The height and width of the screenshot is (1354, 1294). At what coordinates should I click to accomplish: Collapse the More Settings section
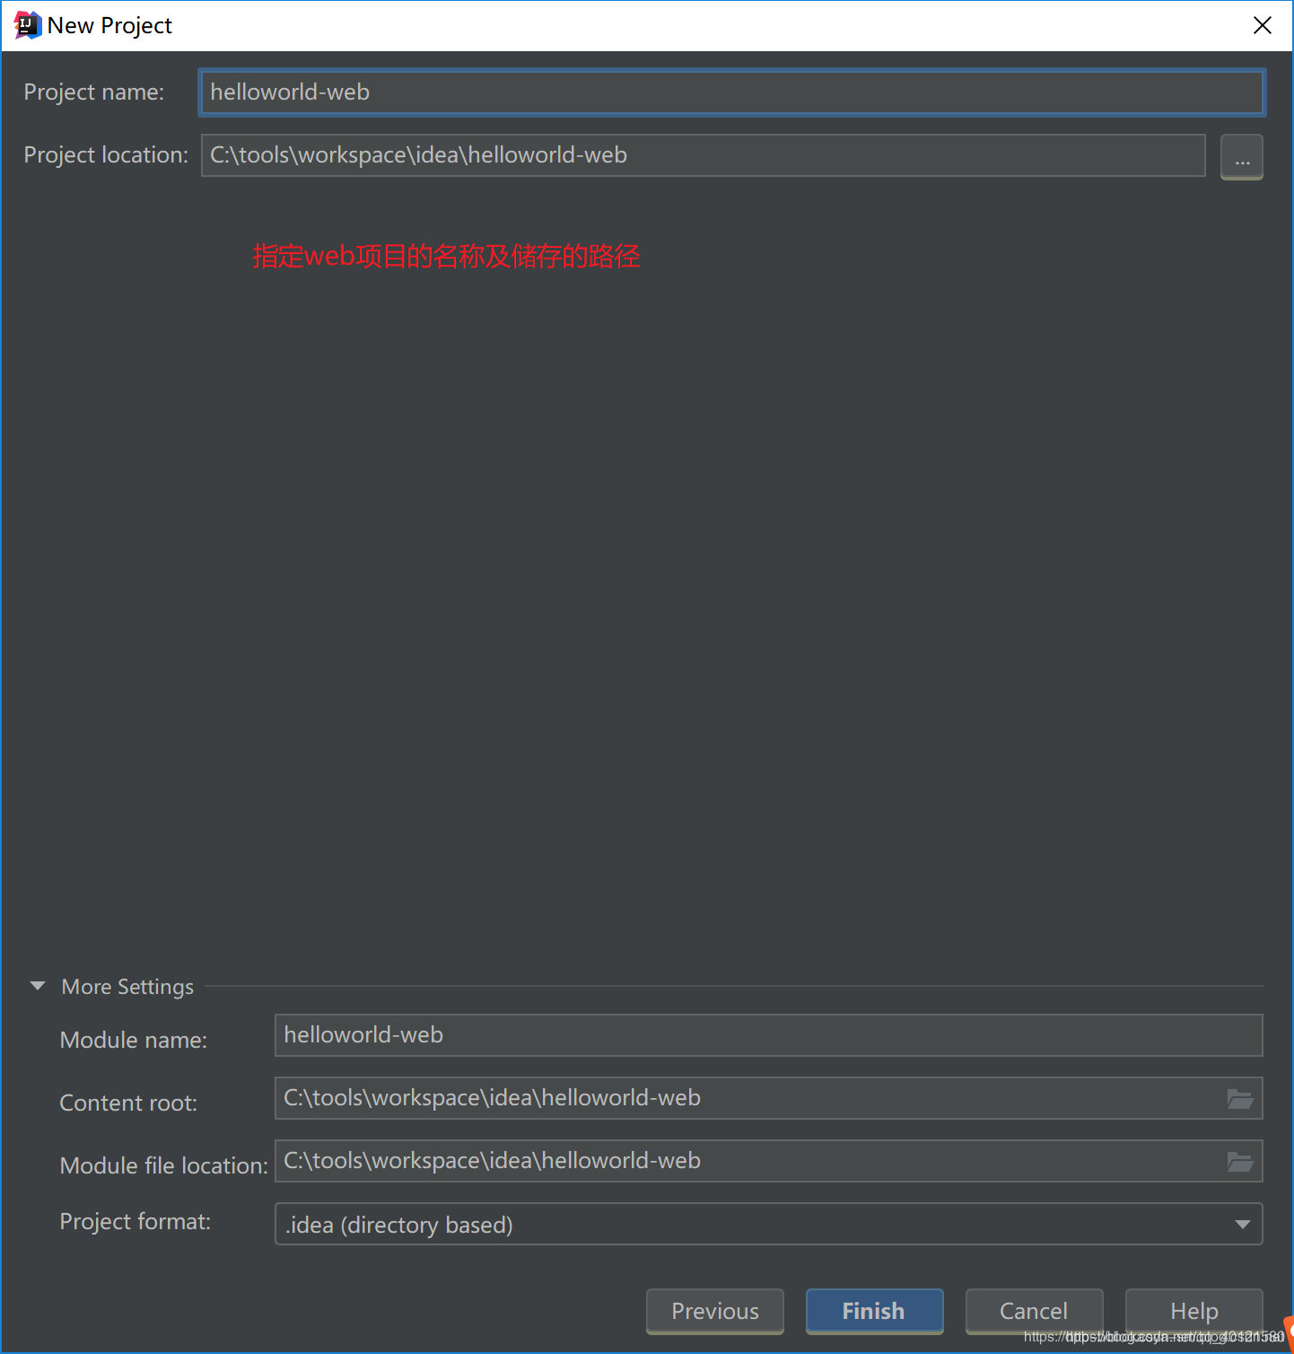38,986
